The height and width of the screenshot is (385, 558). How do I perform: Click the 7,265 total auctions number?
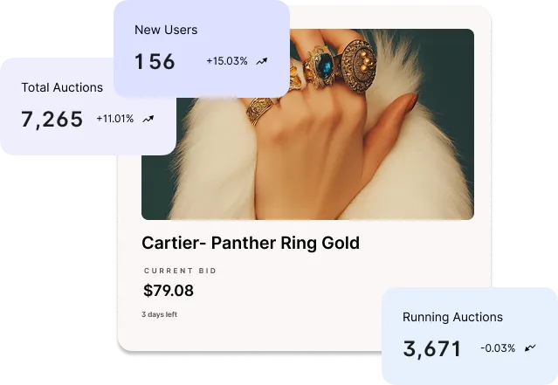[x=52, y=120]
